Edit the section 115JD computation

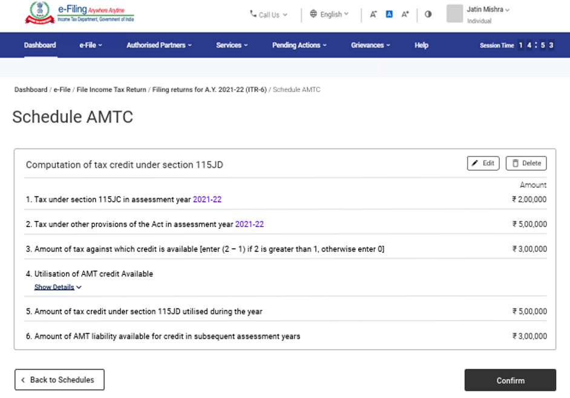(x=483, y=163)
